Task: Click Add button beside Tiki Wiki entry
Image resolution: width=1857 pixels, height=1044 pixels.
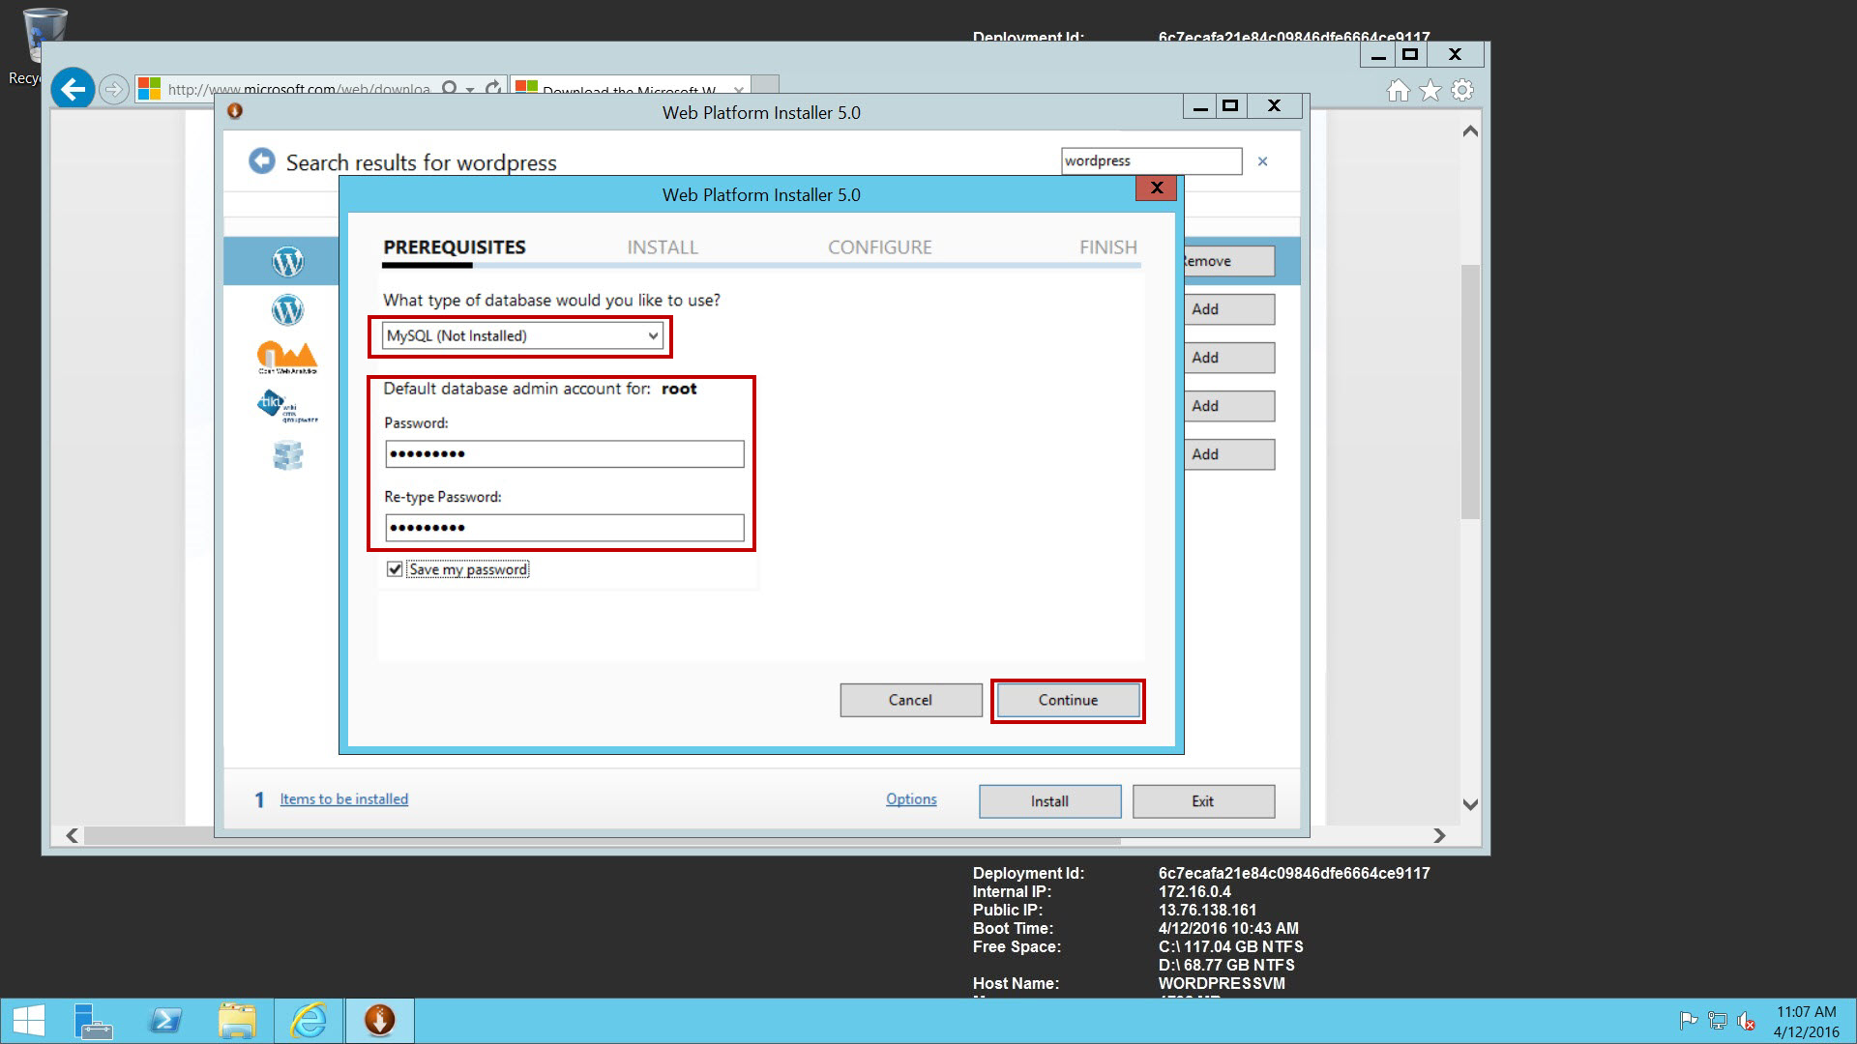Action: (x=1229, y=406)
